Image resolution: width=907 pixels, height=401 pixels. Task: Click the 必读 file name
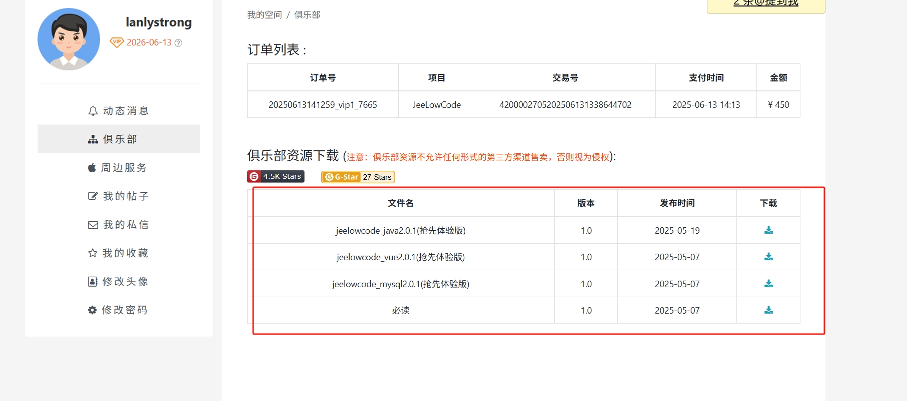tap(401, 311)
